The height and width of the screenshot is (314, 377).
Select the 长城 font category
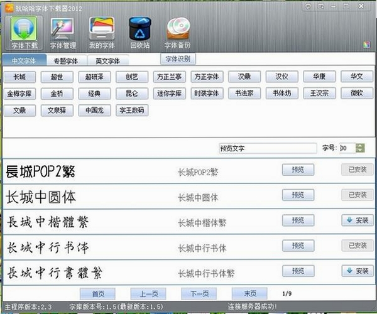pos(19,77)
